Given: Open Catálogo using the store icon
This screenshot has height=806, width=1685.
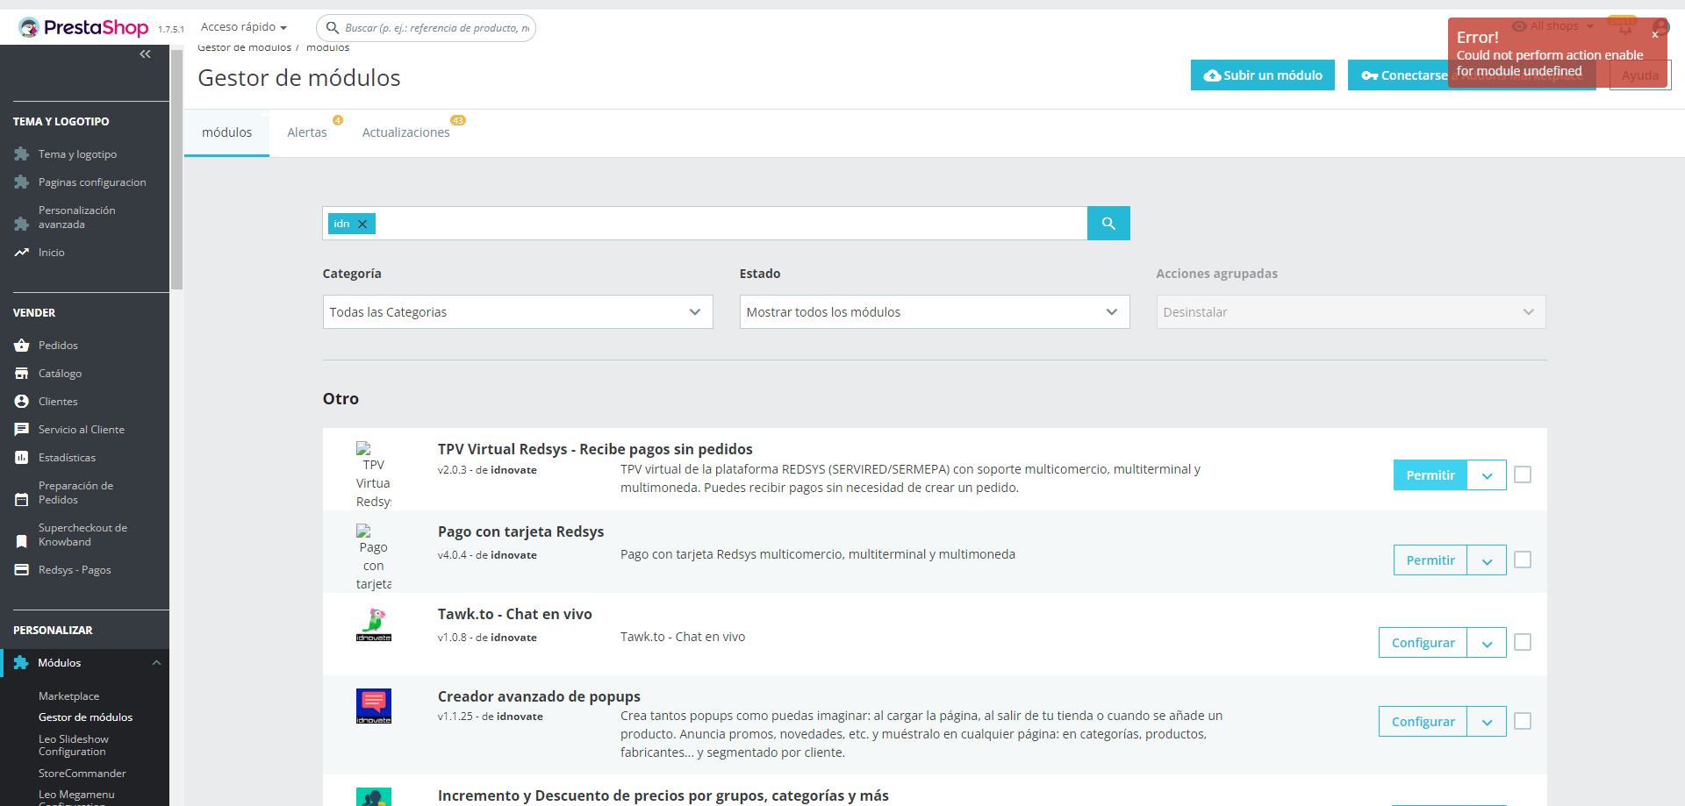Looking at the screenshot, I should [22, 374].
